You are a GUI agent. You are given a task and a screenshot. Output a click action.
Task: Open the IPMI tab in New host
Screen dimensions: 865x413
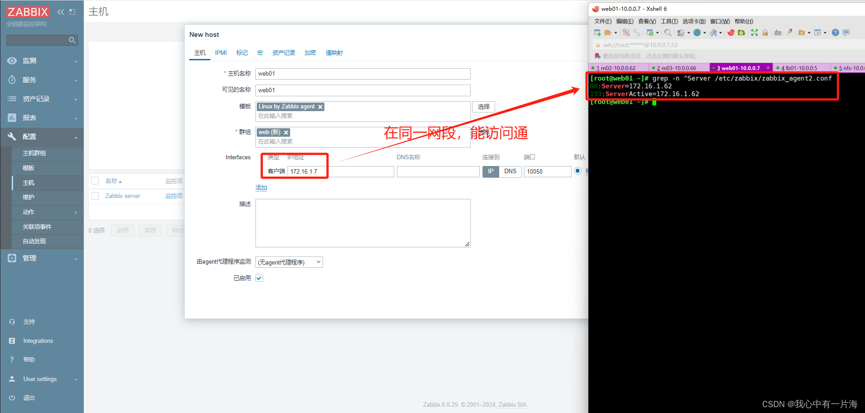pyautogui.click(x=221, y=53)
